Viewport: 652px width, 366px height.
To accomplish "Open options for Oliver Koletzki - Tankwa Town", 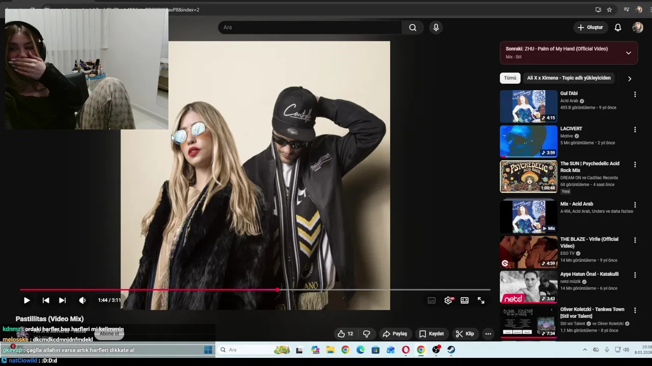I will (635, 311).
